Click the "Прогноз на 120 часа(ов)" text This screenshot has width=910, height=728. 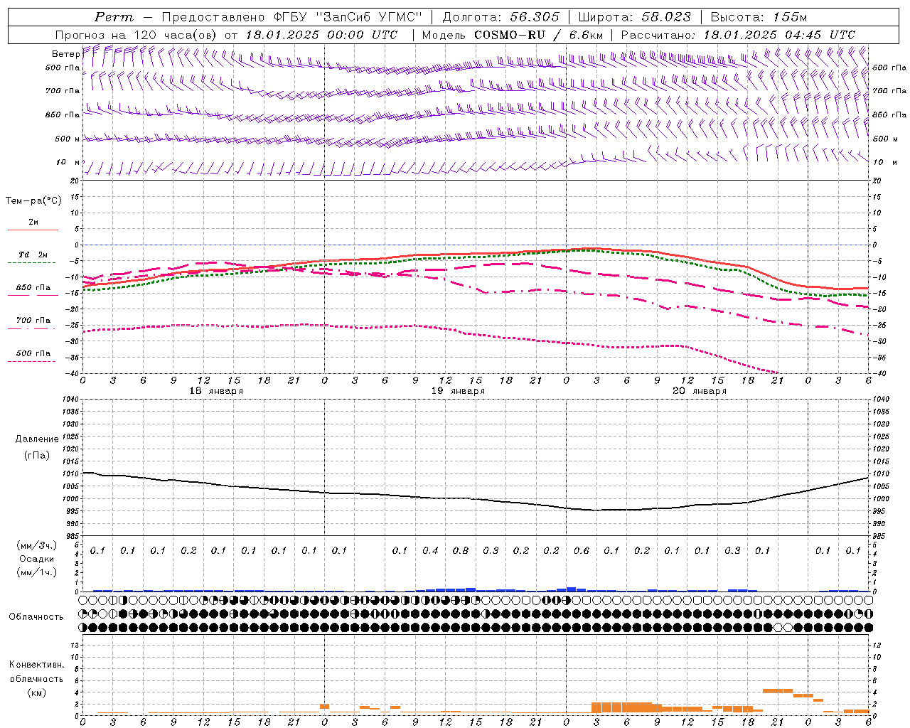137,35
